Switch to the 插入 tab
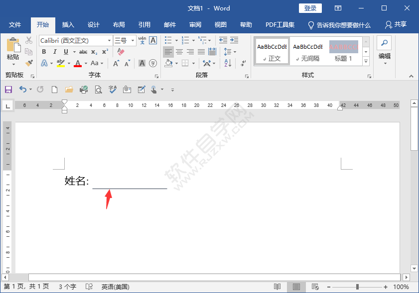The image size is (419, 293). pos(68,25)
